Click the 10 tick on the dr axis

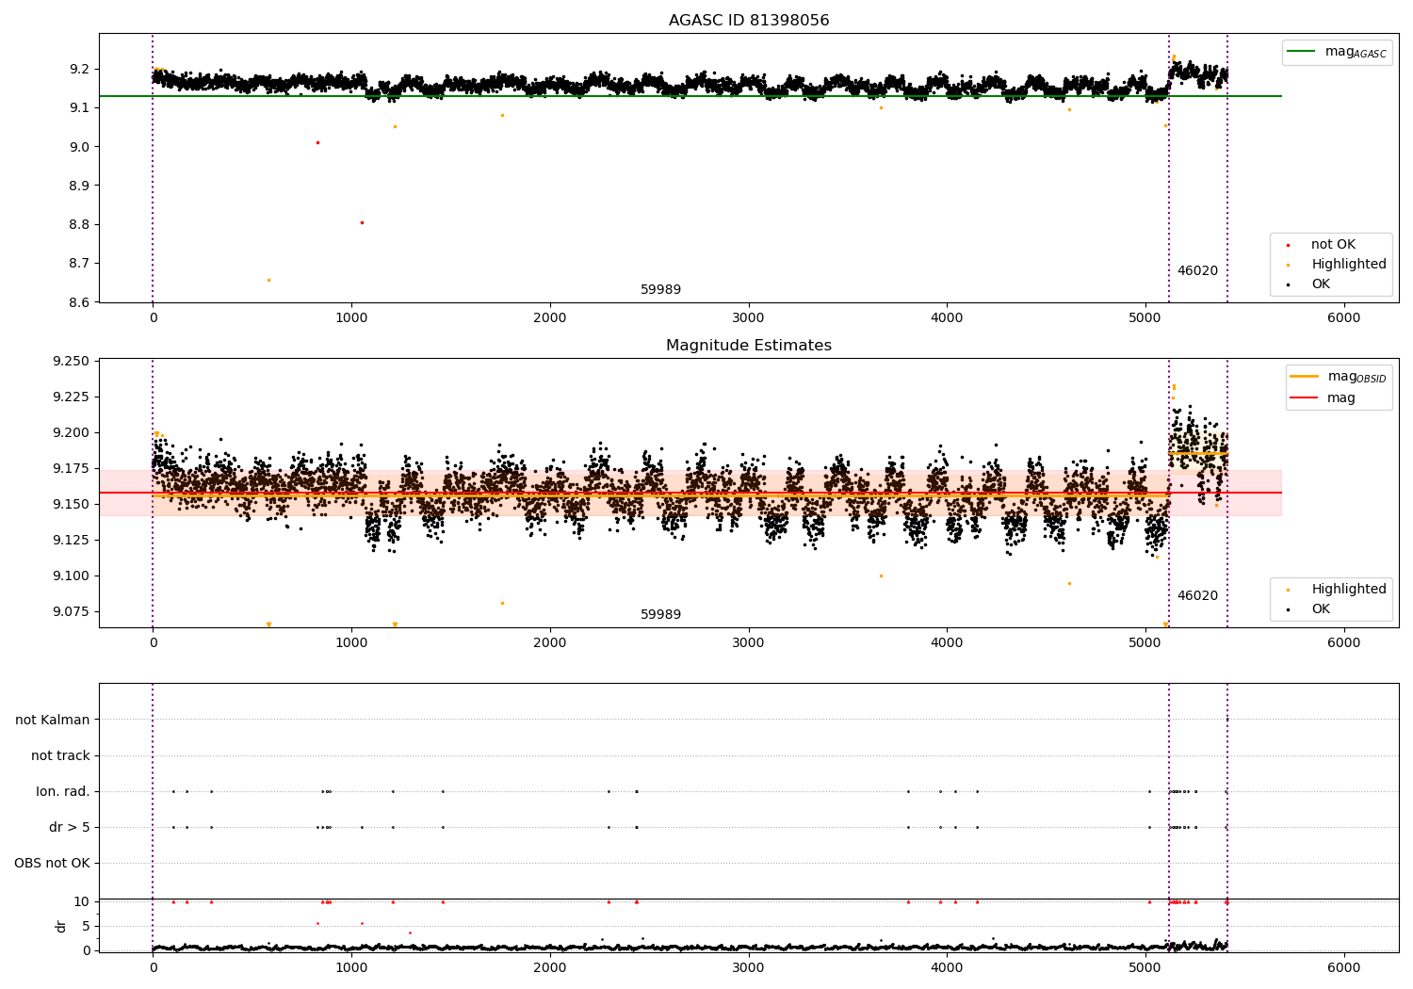[x=81, y=901]
